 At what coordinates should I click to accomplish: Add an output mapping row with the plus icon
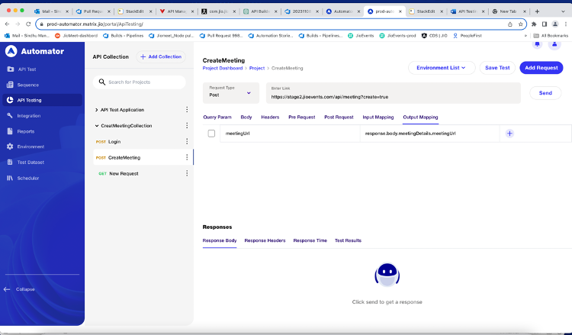(509, 134)
